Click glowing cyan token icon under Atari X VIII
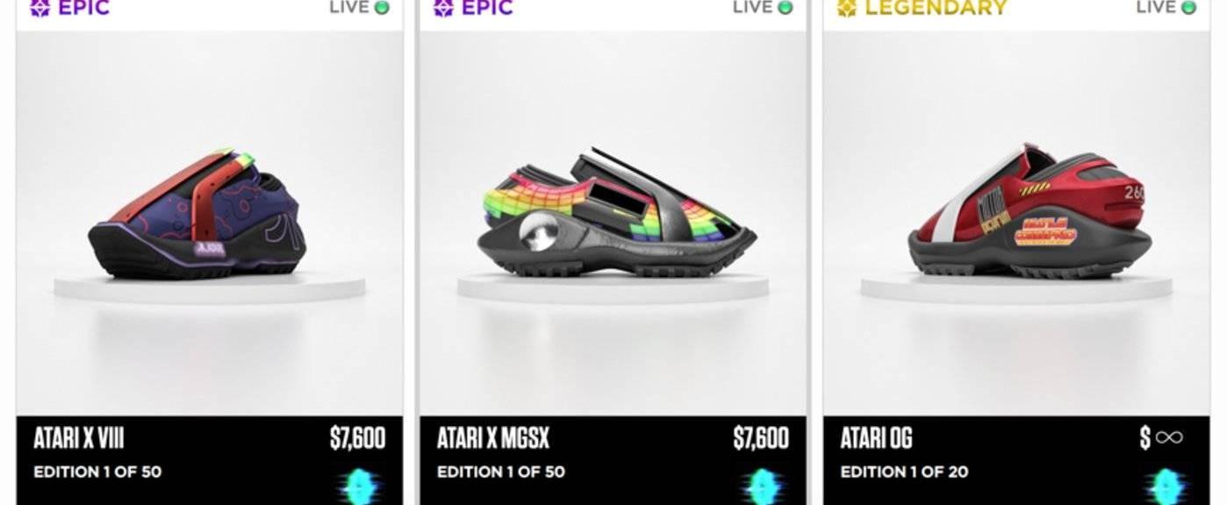Viewport: 1227px width, 505px height. (x=362, y=486)
